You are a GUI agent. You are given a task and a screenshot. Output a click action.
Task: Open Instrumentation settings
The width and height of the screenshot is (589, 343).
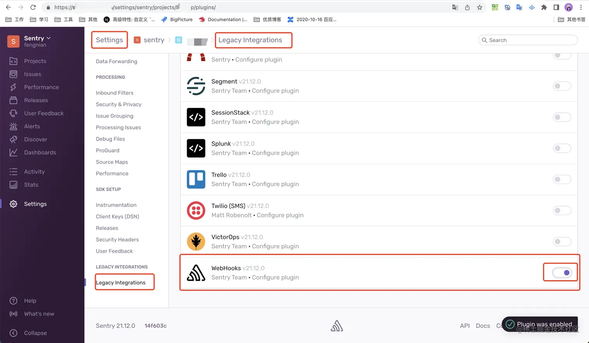tap(116, 205)
